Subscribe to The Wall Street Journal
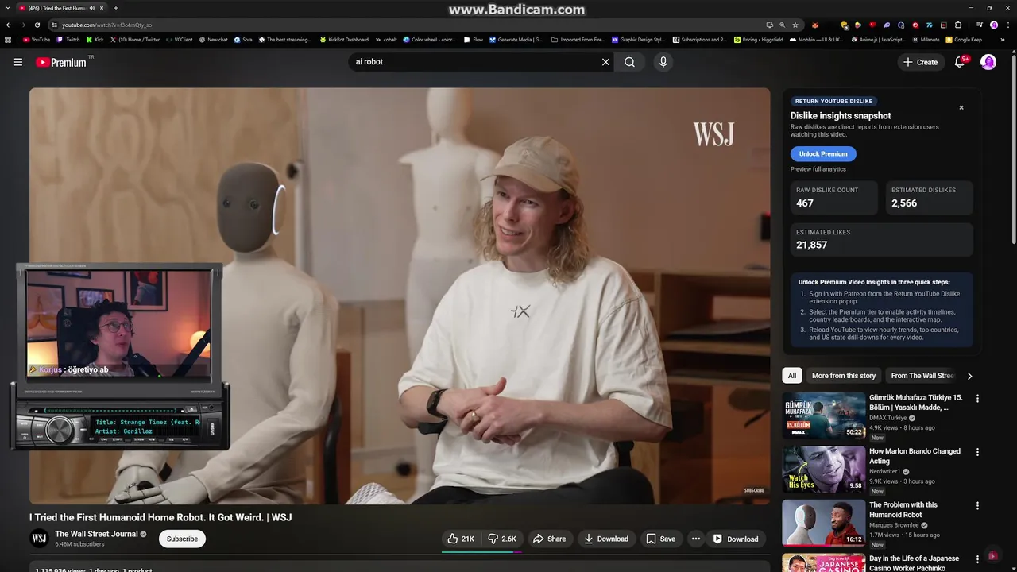Screen dimensions: 1017x572 point(182,539)
